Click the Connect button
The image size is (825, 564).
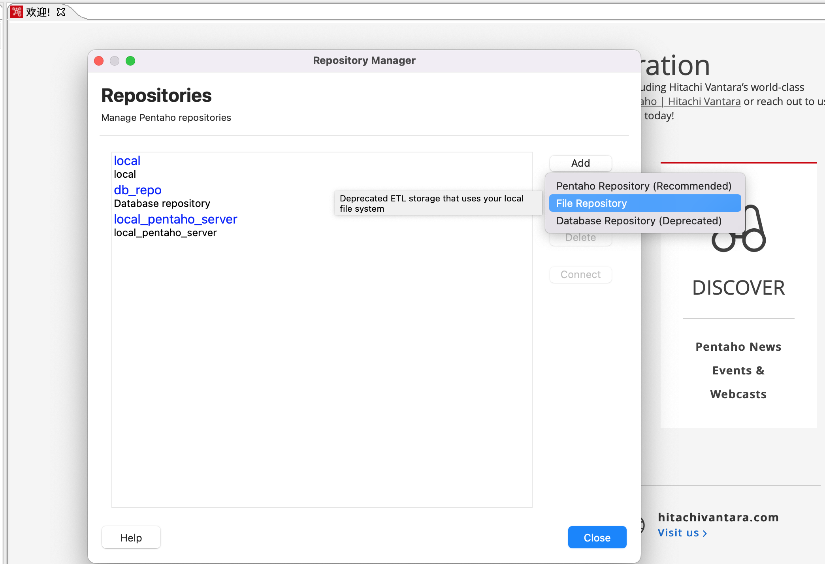pyautogui.click(x=580, y=274)
